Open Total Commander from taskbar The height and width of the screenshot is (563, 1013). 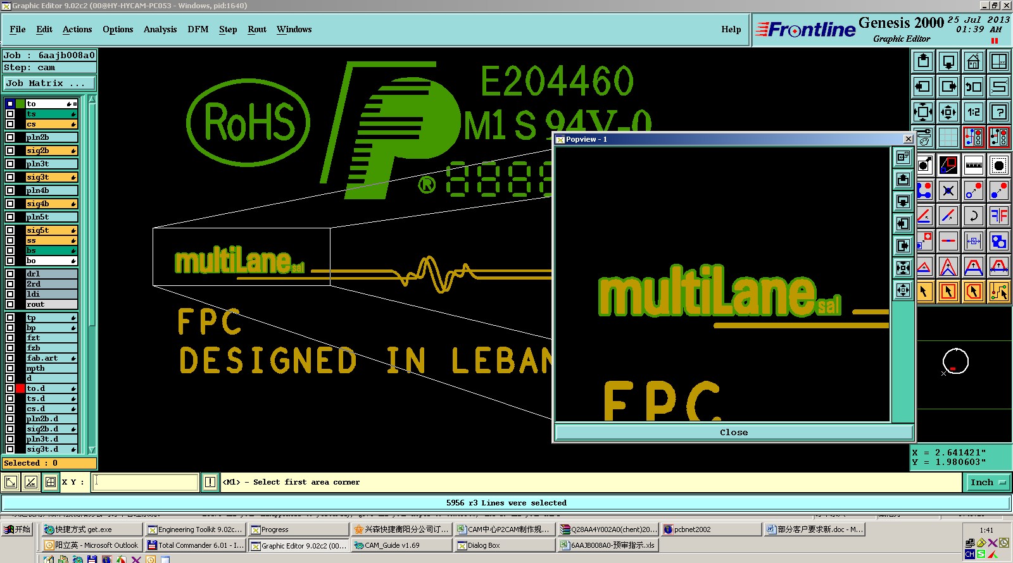(x=195, y=545)
